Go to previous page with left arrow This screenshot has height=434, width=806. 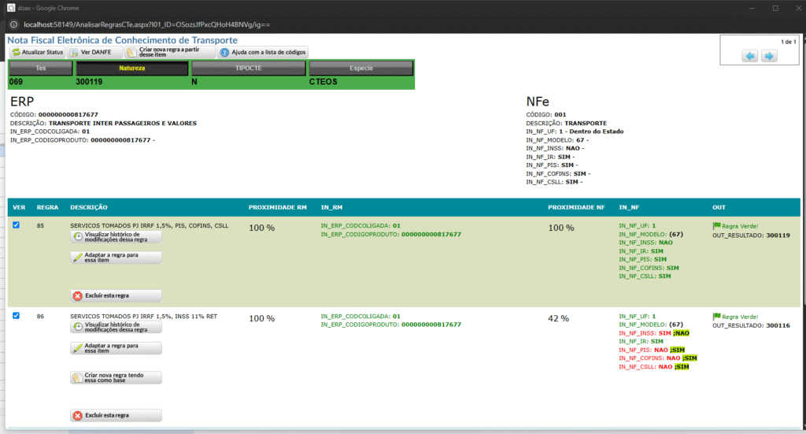(x=750, y=56)
